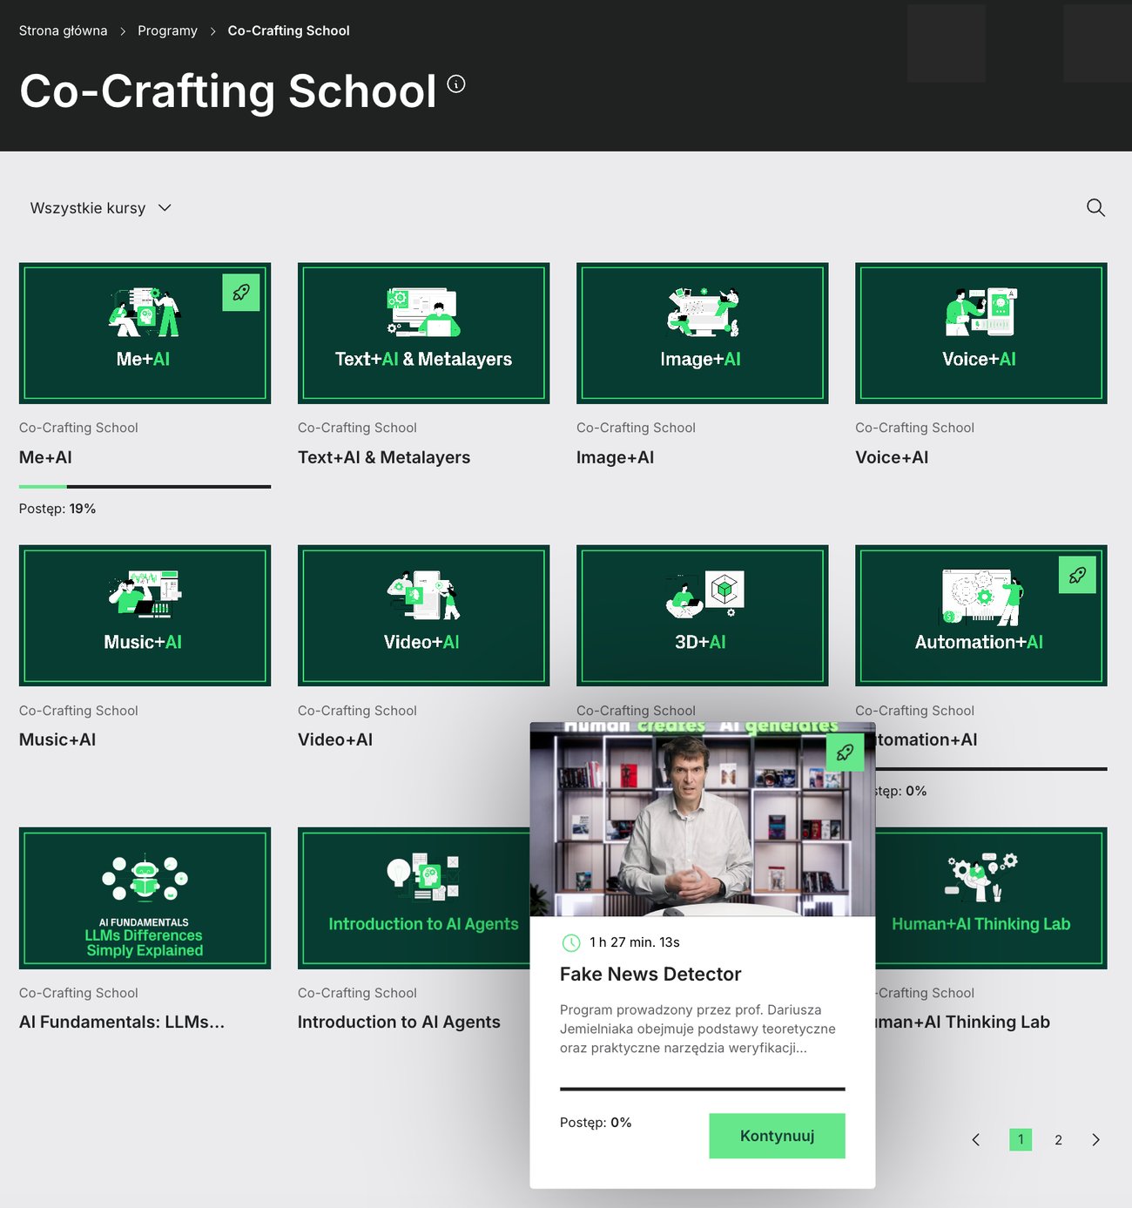Open the Wszystkie kursy filter dropdown
Viewport: 1132px width, 1208px height.
87,207
